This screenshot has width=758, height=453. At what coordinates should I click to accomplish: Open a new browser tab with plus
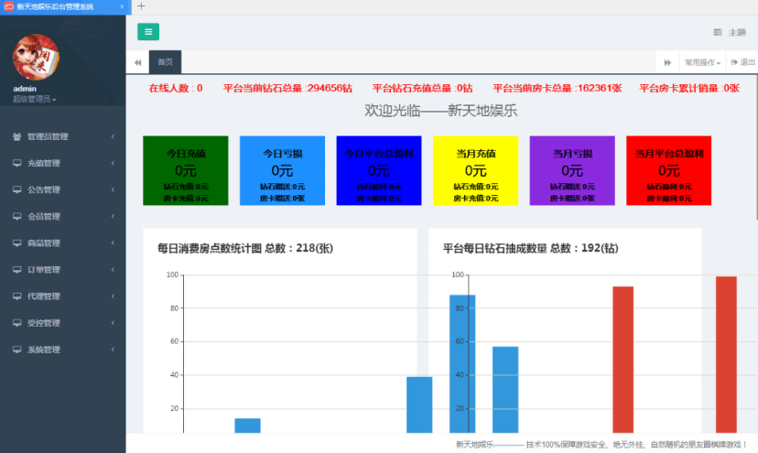[141, 6]
